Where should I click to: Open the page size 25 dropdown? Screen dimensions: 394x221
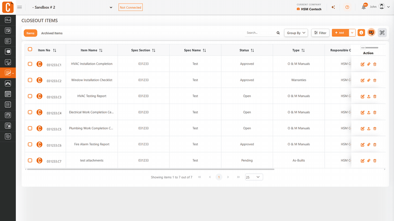point(254,177)
